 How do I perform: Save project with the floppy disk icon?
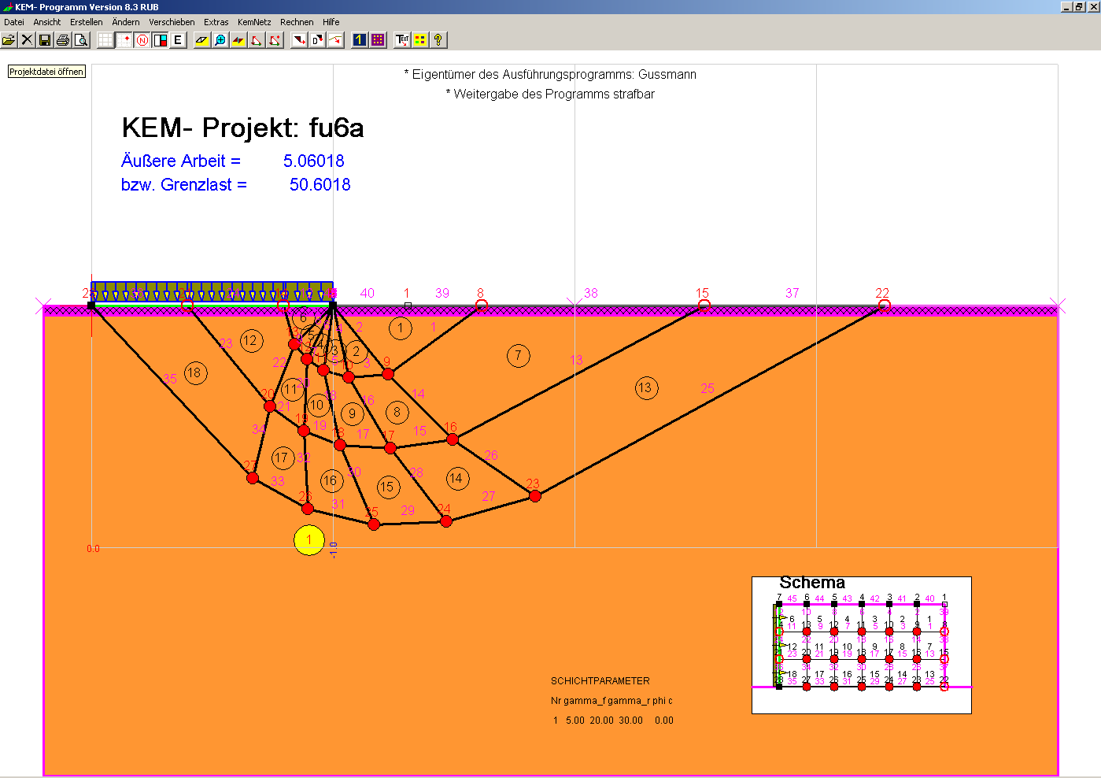click(x=45, y=39)
